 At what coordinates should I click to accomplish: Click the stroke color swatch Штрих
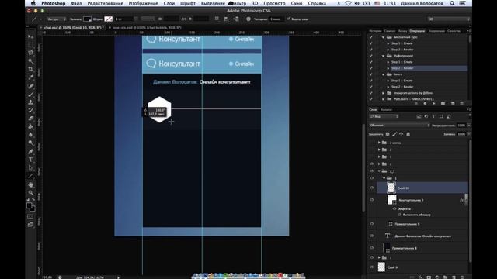109,19
